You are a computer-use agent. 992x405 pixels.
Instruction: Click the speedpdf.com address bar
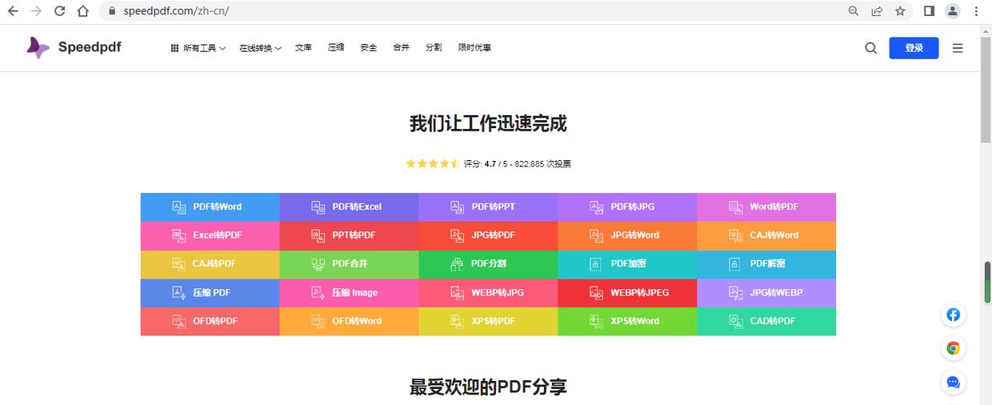[472, 11]
